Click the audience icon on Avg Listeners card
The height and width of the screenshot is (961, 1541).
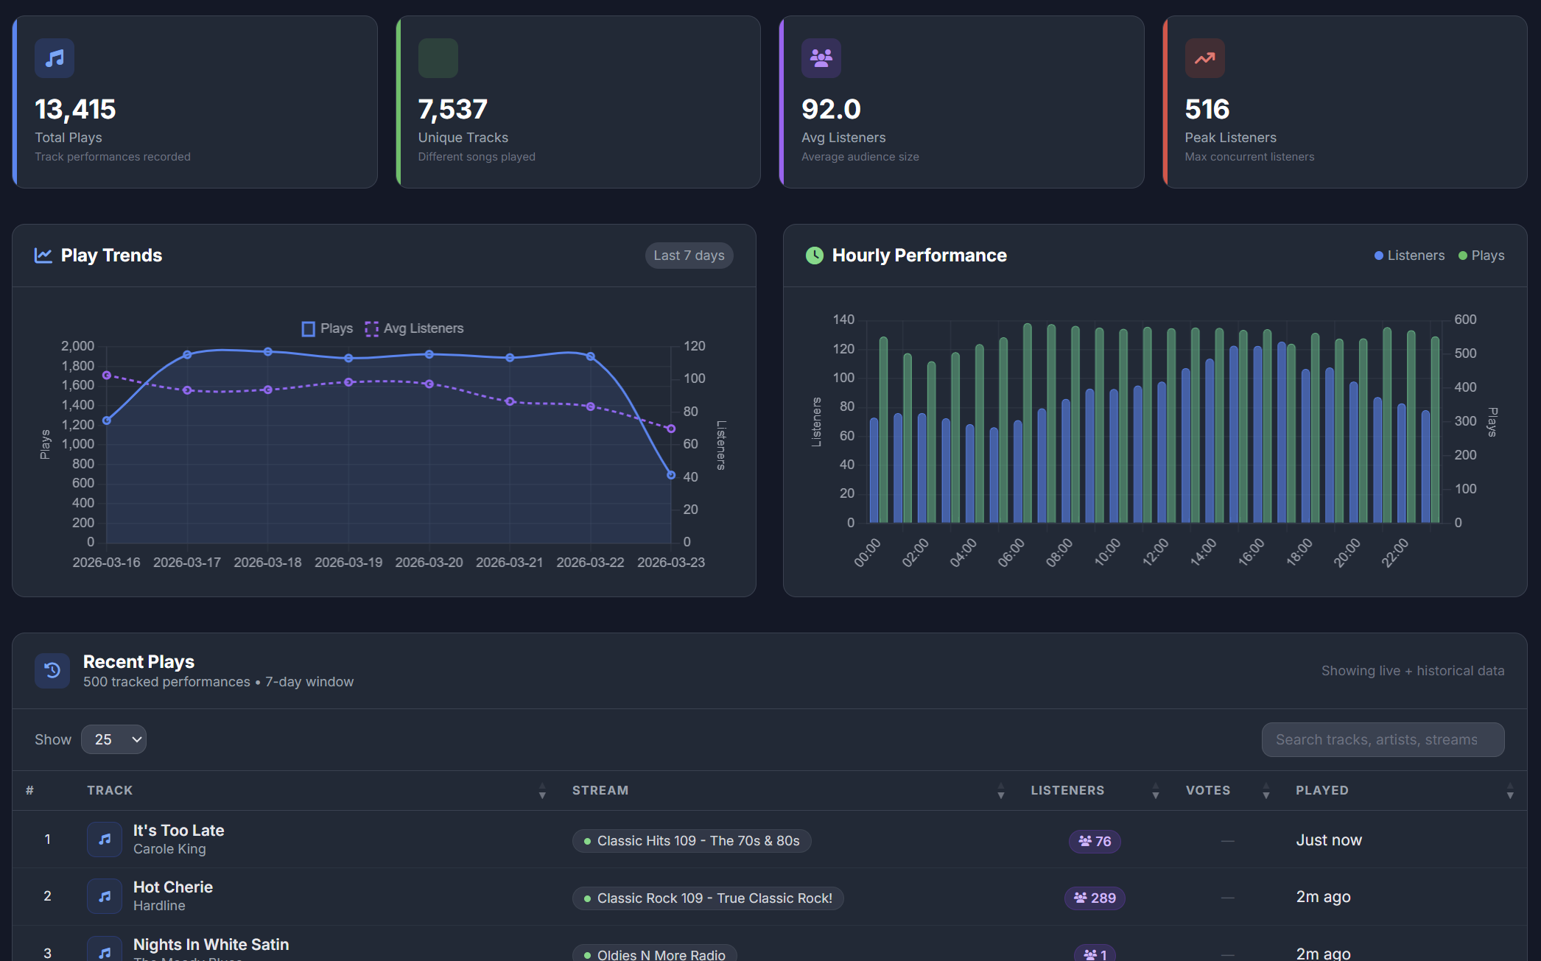[821, 58]
